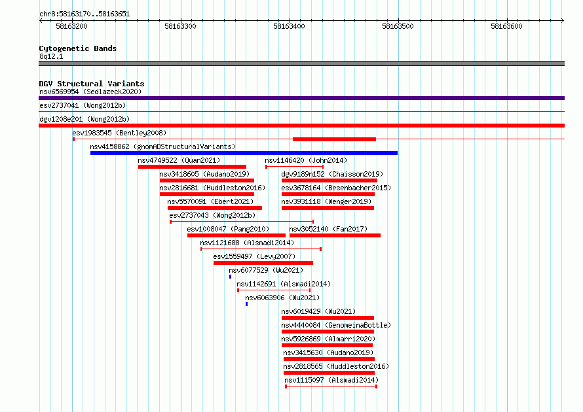Viewport: 583px width, 412px height.
Task: Open nsv4749522 (Quan2021) label
Action: pos(179,160)
